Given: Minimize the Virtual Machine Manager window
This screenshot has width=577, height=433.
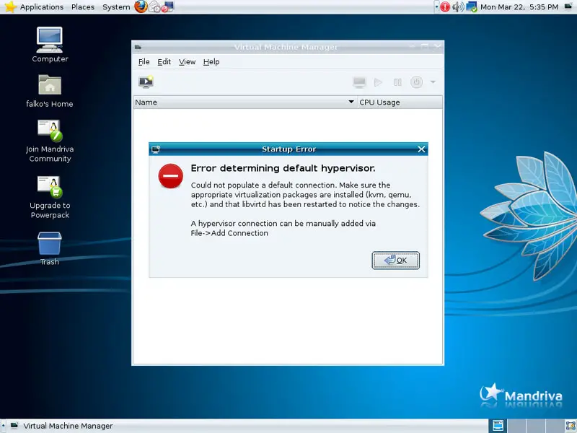Looking at the screenshot, I should coord(413,47).
